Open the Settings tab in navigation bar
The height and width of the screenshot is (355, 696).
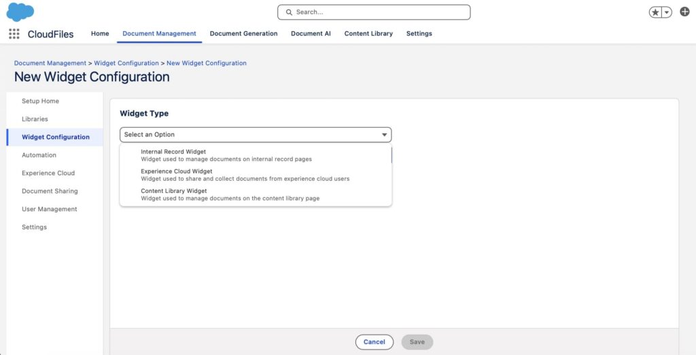[x=419, y=34]
